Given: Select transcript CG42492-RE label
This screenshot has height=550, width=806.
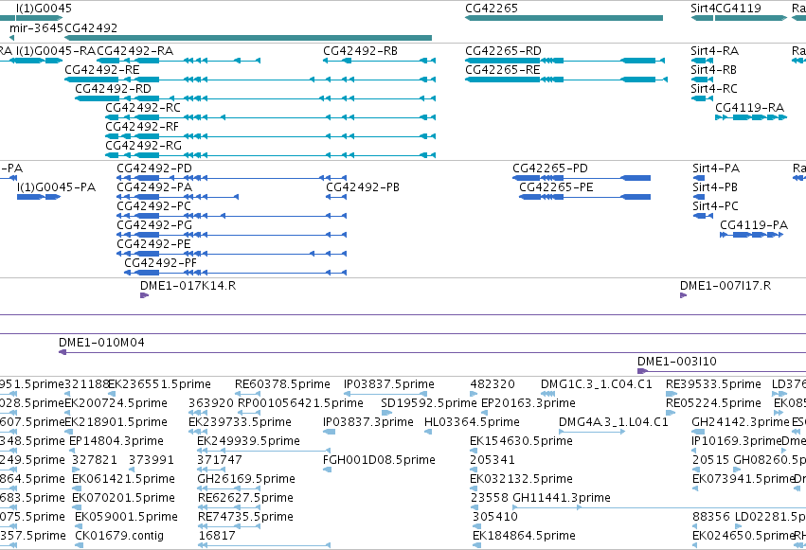Looking at the screenshot, I should click(x=101, y=70).
